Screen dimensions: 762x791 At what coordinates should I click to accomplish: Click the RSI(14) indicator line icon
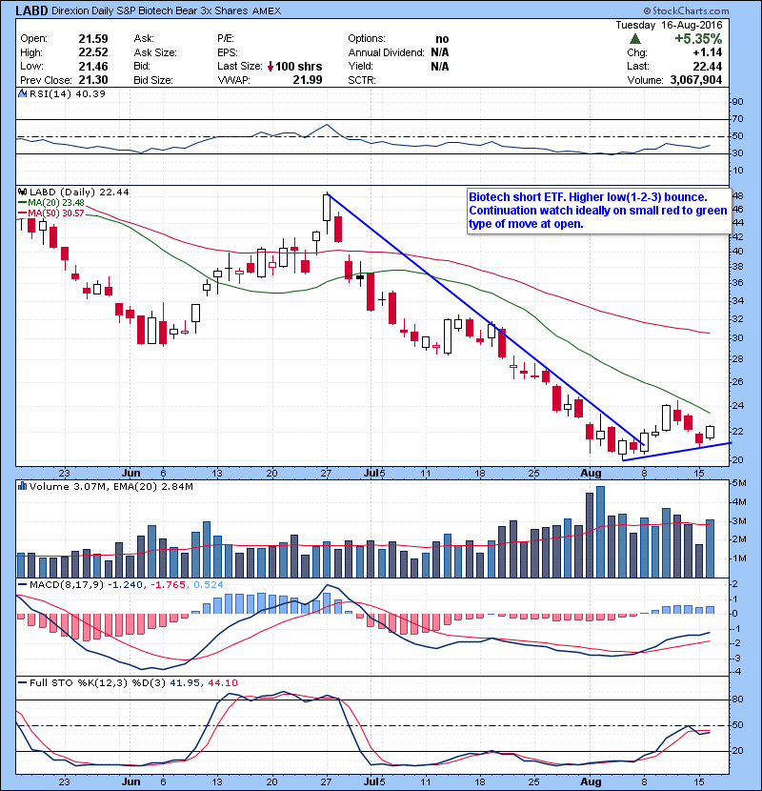[22, 93]
